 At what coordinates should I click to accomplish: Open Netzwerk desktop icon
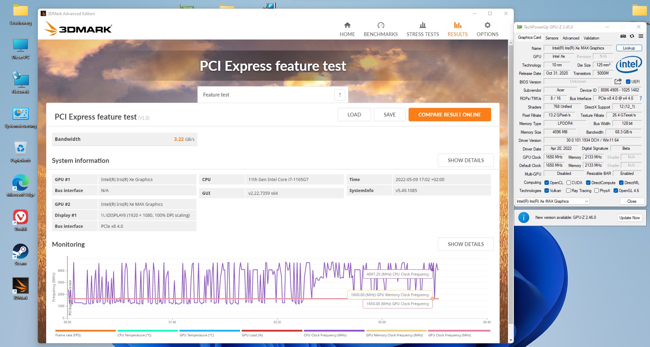[21, 83]
